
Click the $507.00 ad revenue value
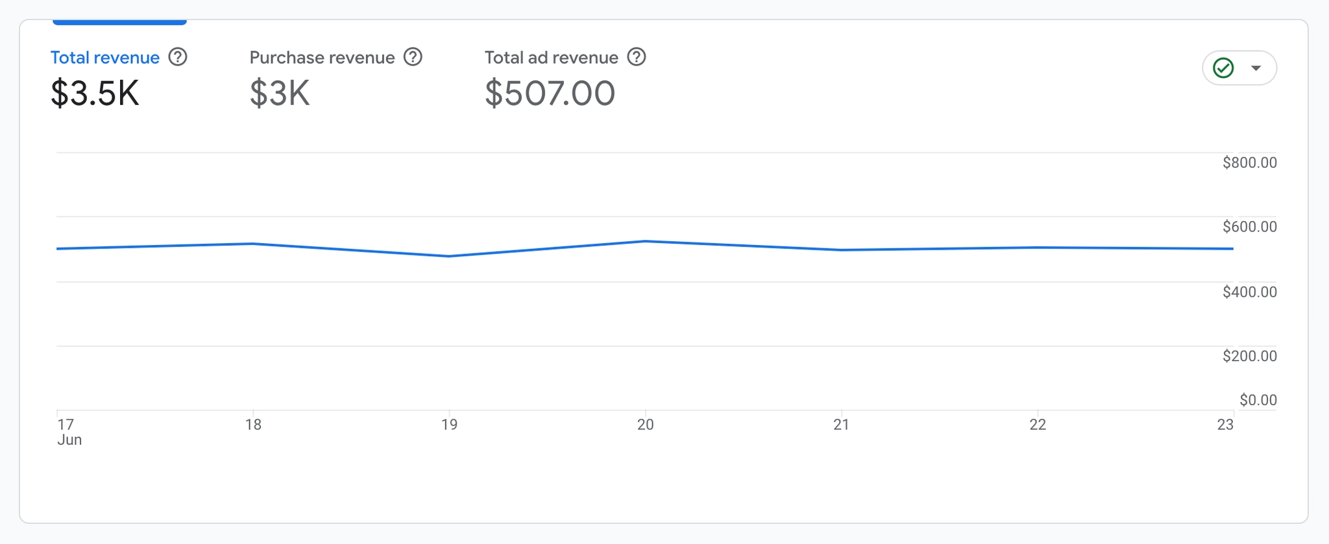point(550,93)
